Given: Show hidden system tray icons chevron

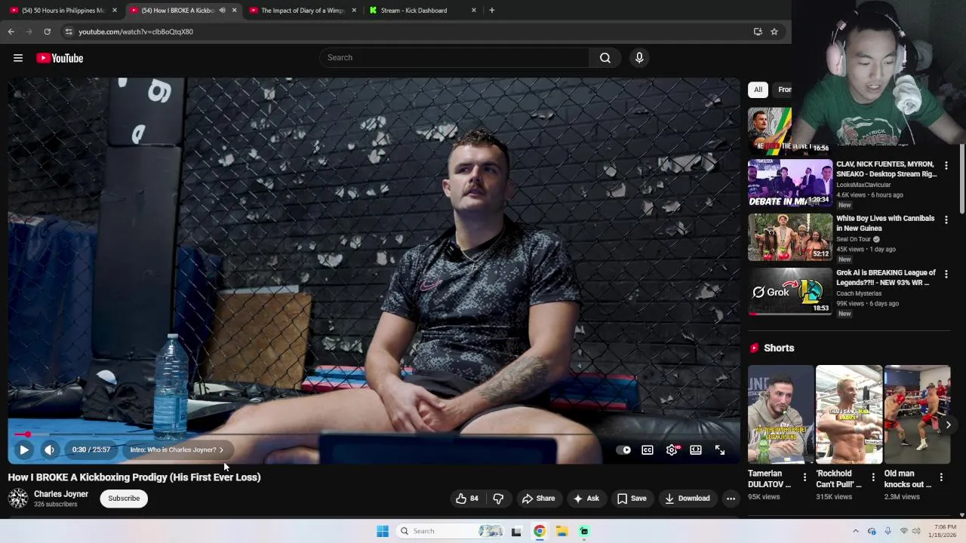Looking at the screenshot, I should 855,531.
